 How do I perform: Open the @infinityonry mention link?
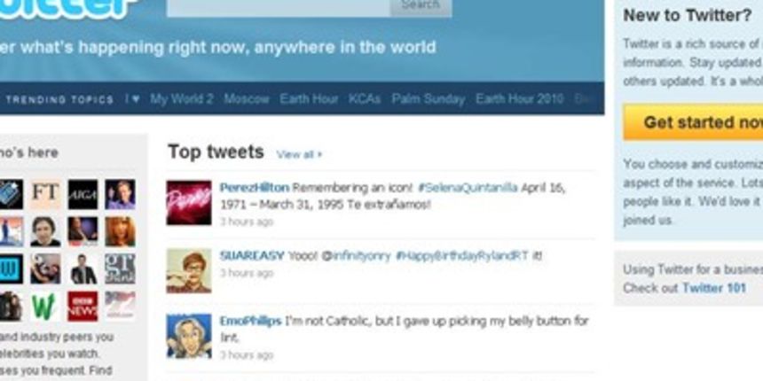point(356,255)
